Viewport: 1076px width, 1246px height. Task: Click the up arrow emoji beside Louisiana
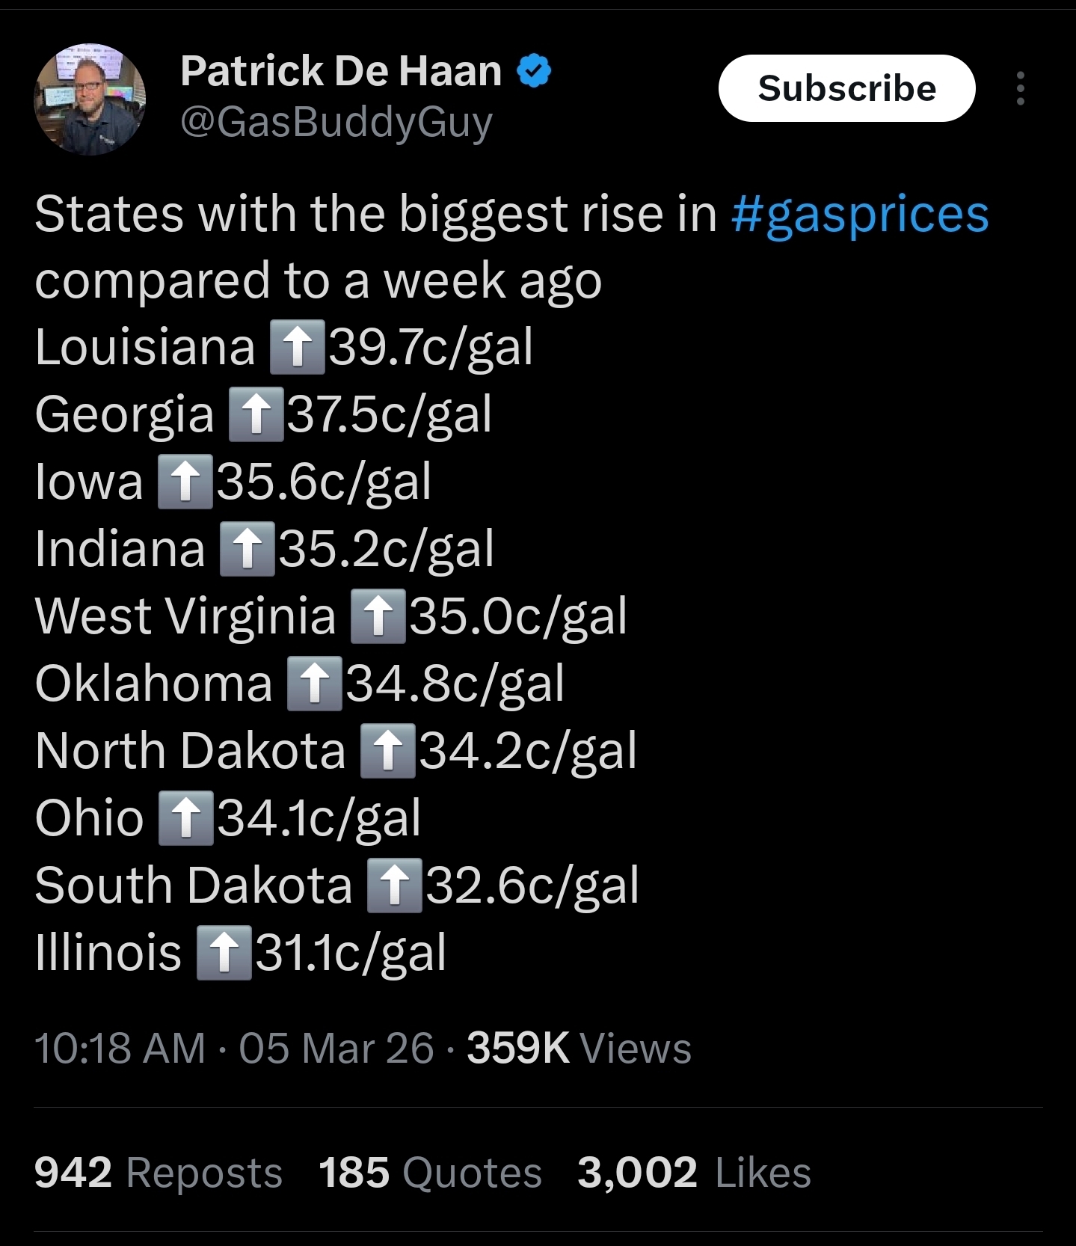pos(297,347)
